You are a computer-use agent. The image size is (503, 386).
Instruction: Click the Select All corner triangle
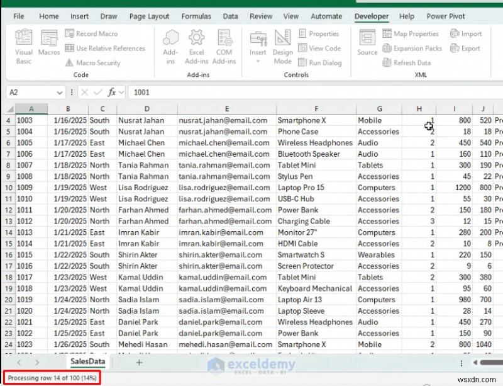[x=10, y=109]
